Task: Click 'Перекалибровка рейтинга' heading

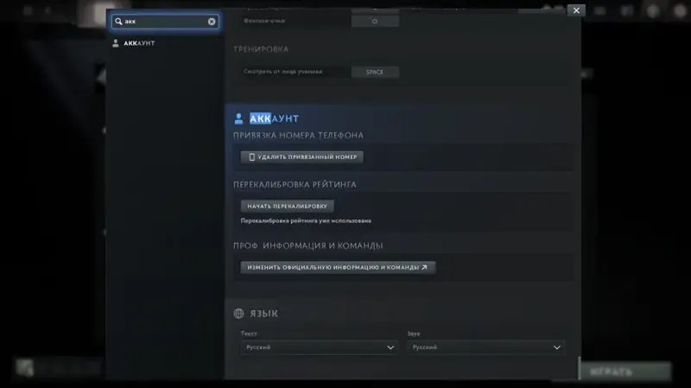Action: pyautogui.click(x=295, y=184)
